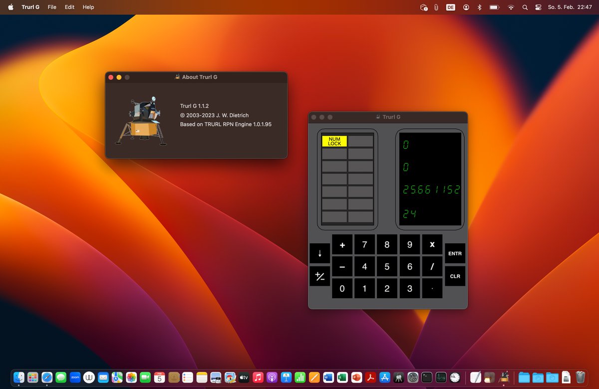Open the Trash in the Dock
Image resolution: width=599 pixels, height=389 pixels.
pyautogui.click(x=580, y=377)
